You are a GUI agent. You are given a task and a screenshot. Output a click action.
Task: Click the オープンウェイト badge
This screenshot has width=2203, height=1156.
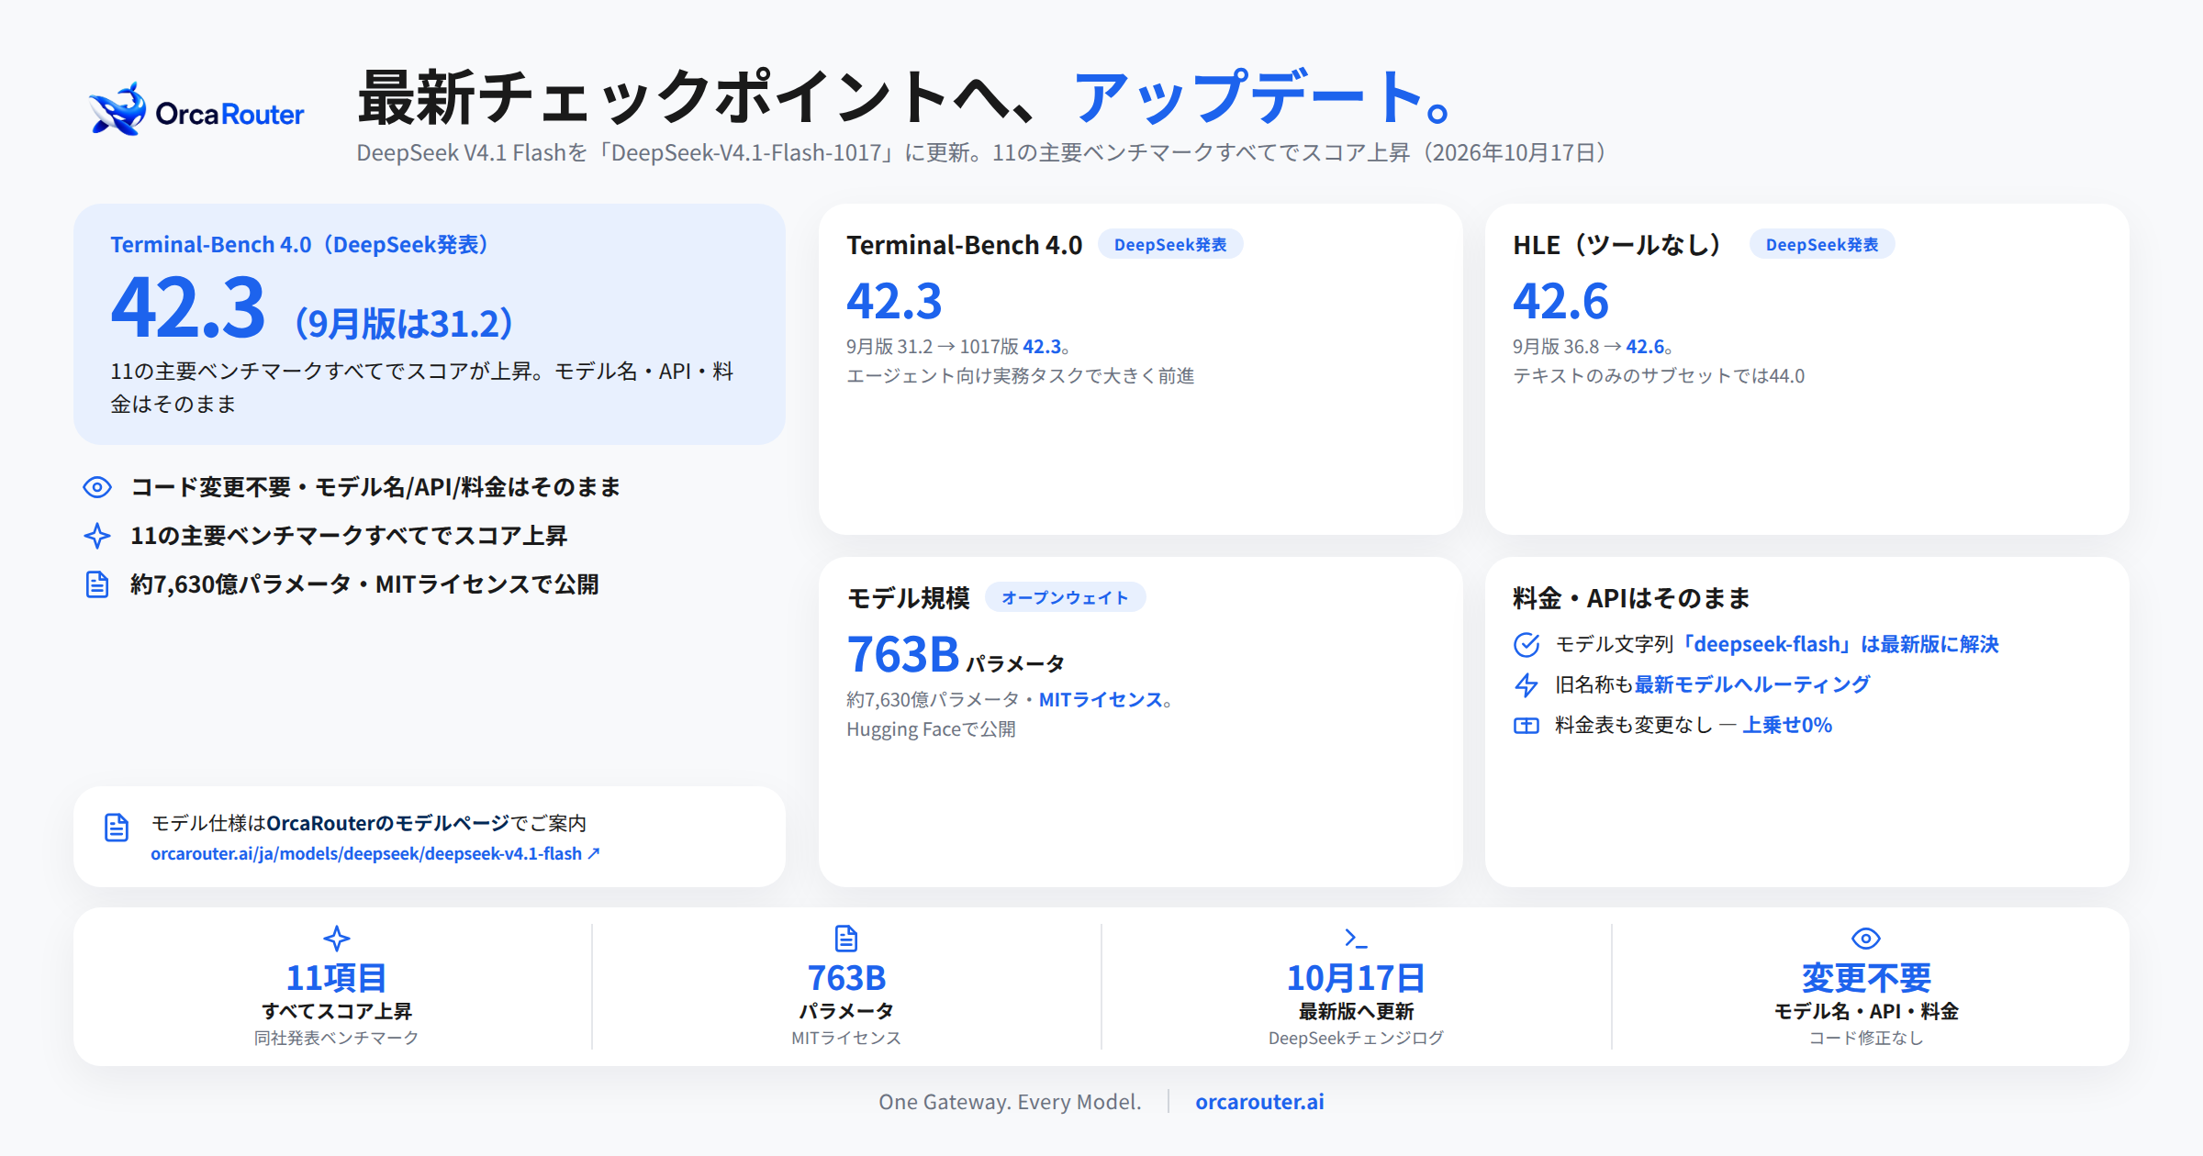tap(1065, 598)
